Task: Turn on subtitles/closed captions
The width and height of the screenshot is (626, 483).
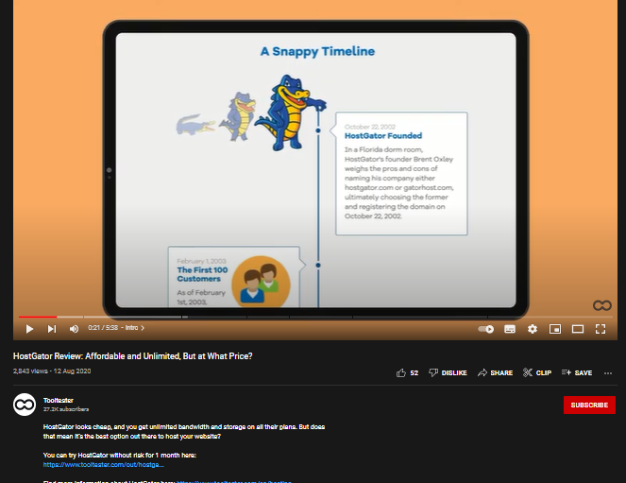Action: (x=510, y=329)
